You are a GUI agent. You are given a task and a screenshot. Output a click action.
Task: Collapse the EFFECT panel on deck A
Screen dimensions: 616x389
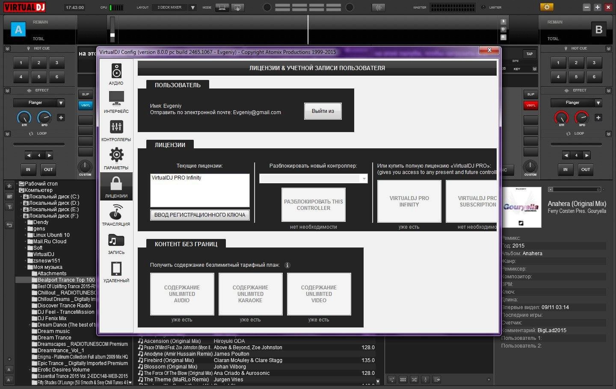click(x=7, y=91)
